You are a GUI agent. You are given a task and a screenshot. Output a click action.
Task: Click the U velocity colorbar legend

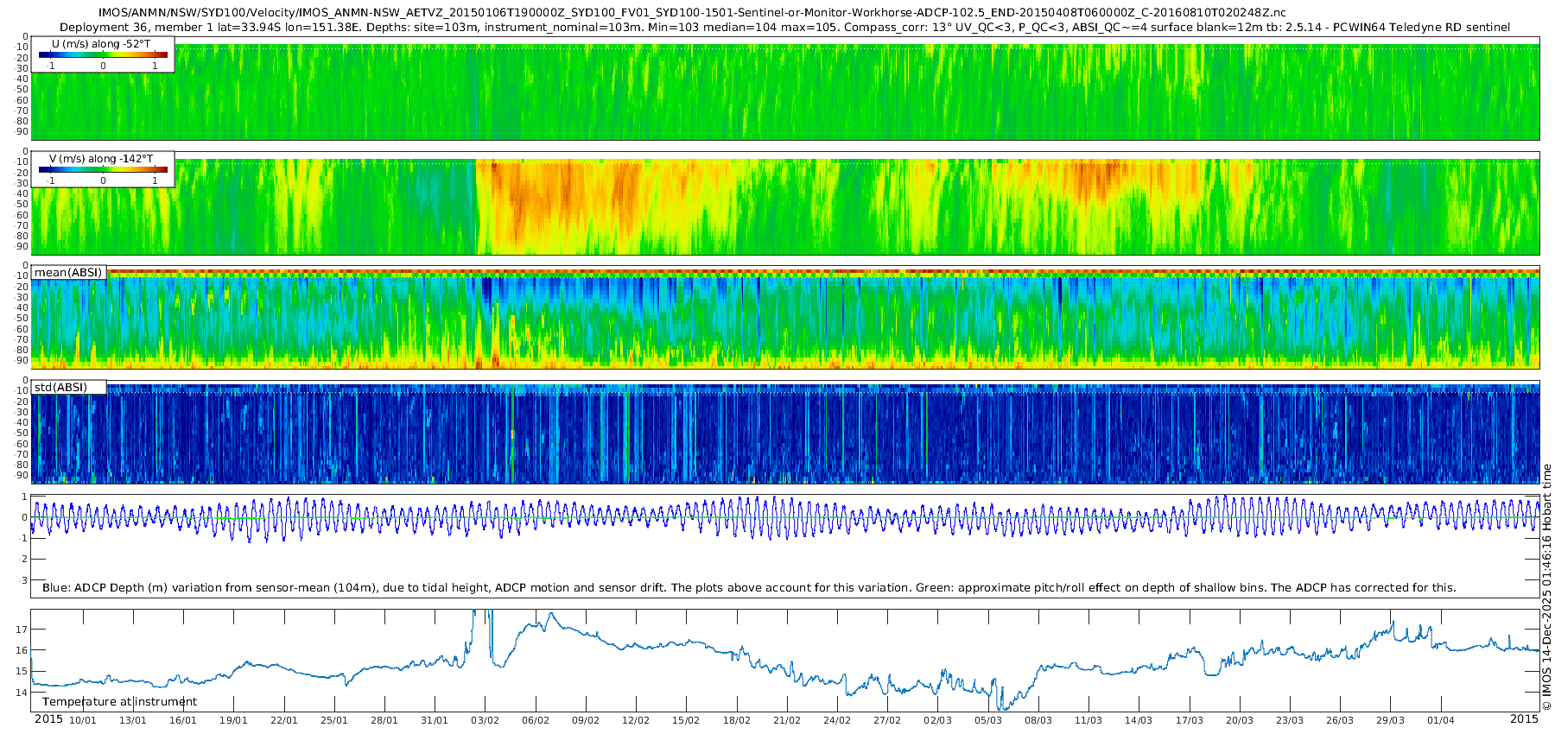[103, 54]
